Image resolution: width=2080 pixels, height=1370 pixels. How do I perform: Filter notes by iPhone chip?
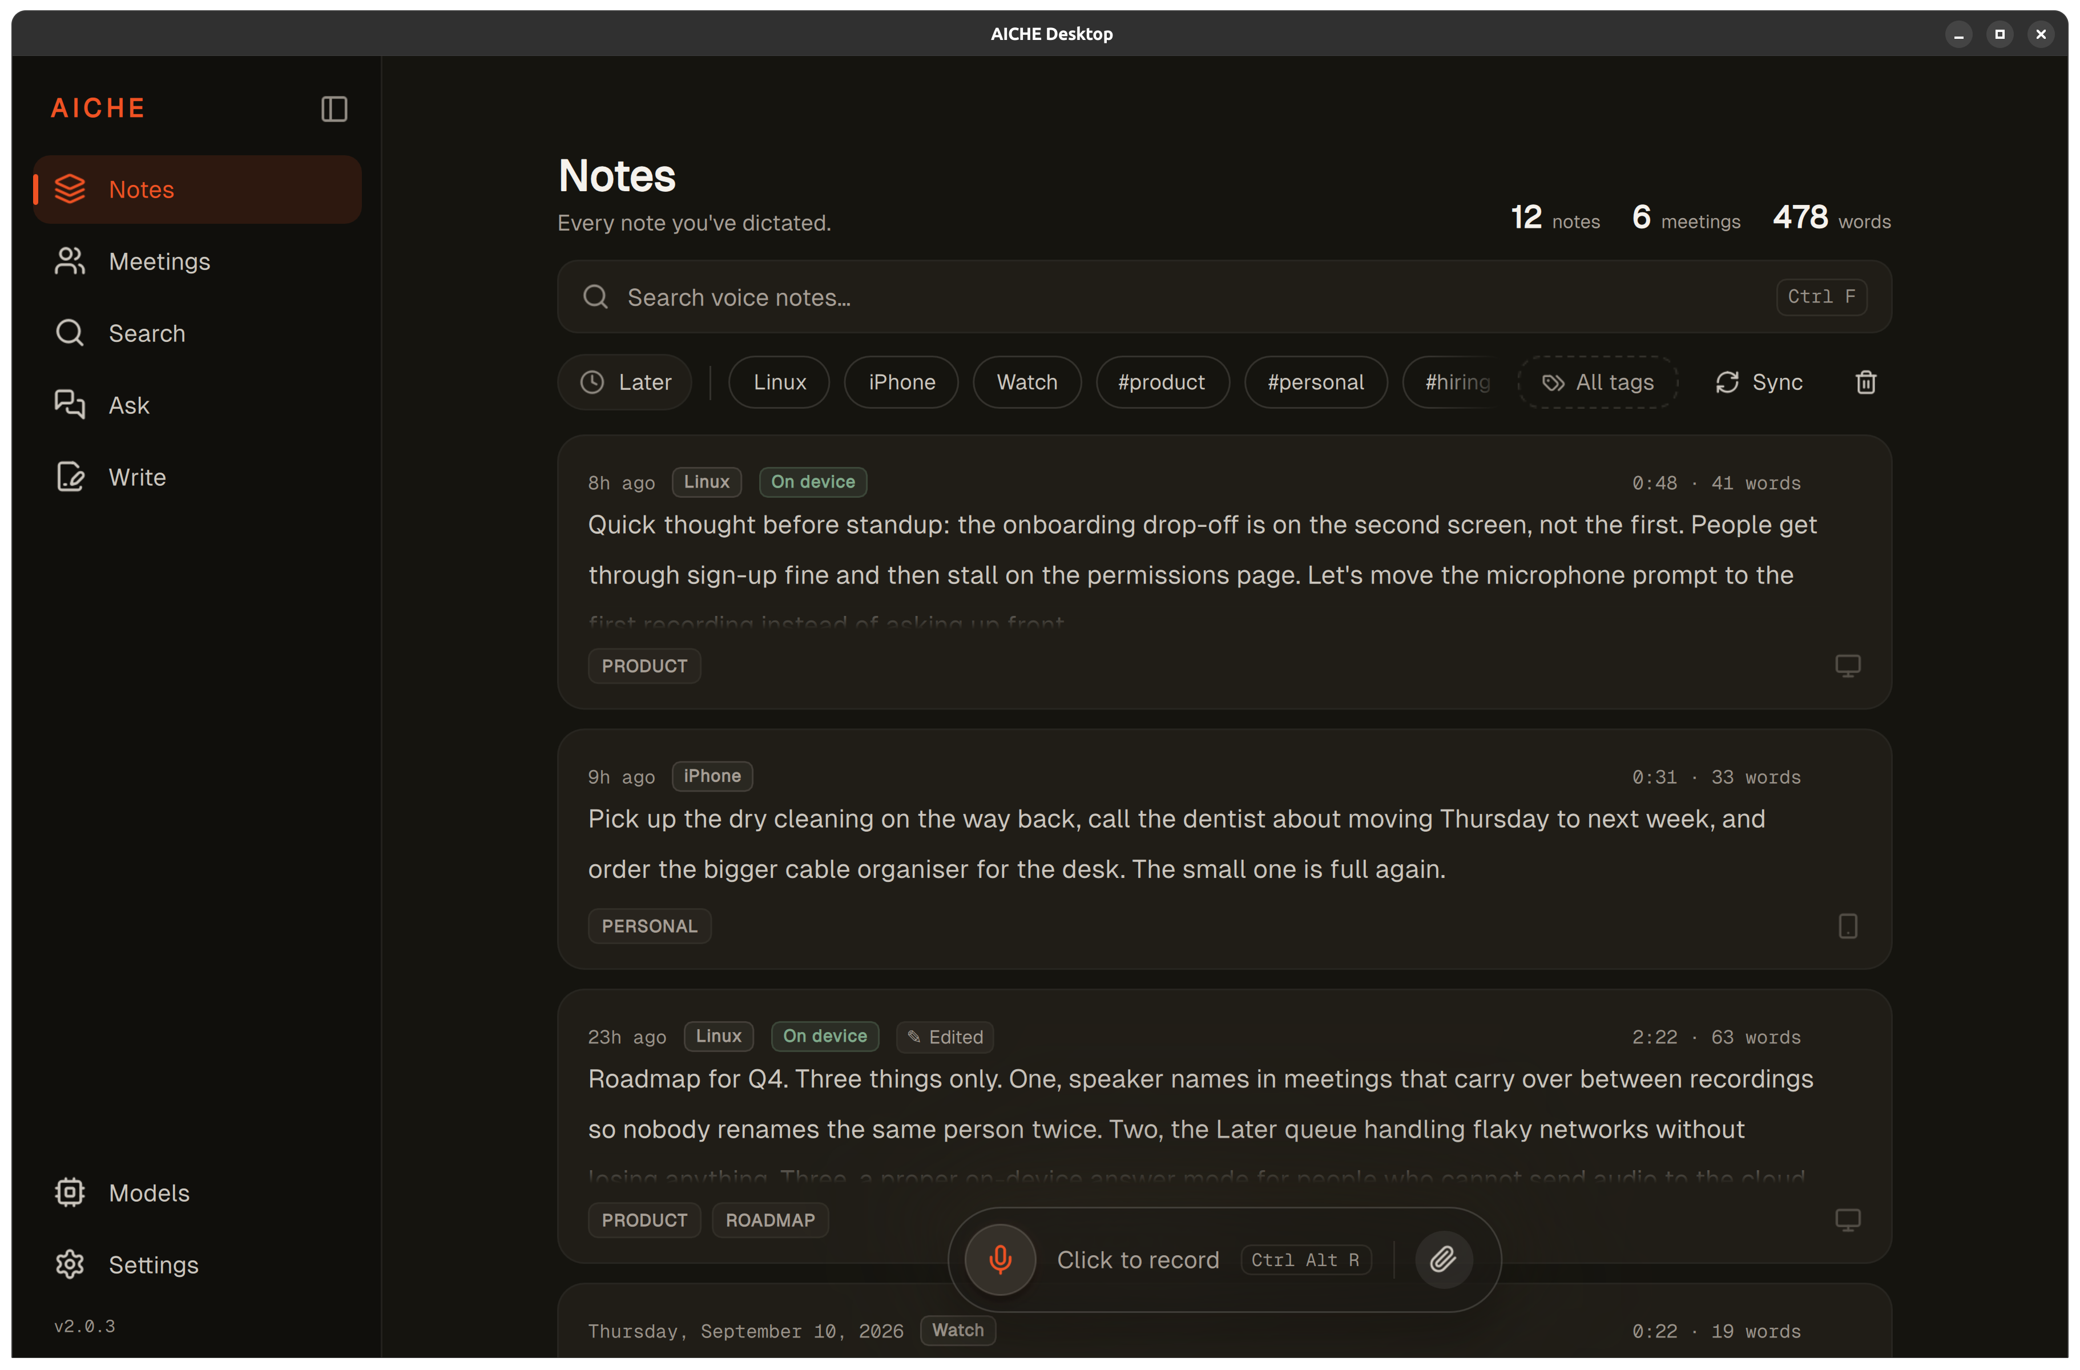point(901,382)
